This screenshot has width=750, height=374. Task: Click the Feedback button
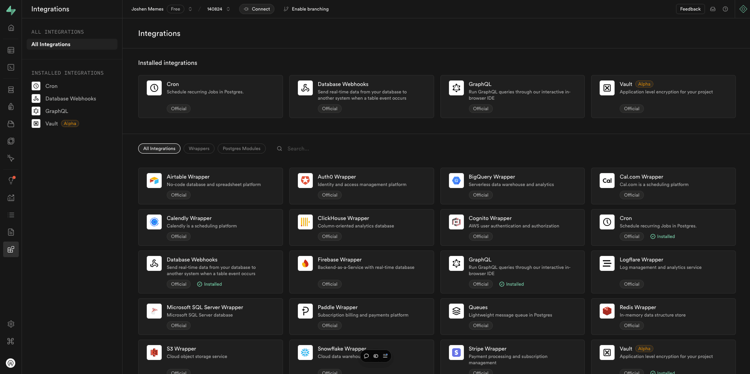[x=691, y=9]
